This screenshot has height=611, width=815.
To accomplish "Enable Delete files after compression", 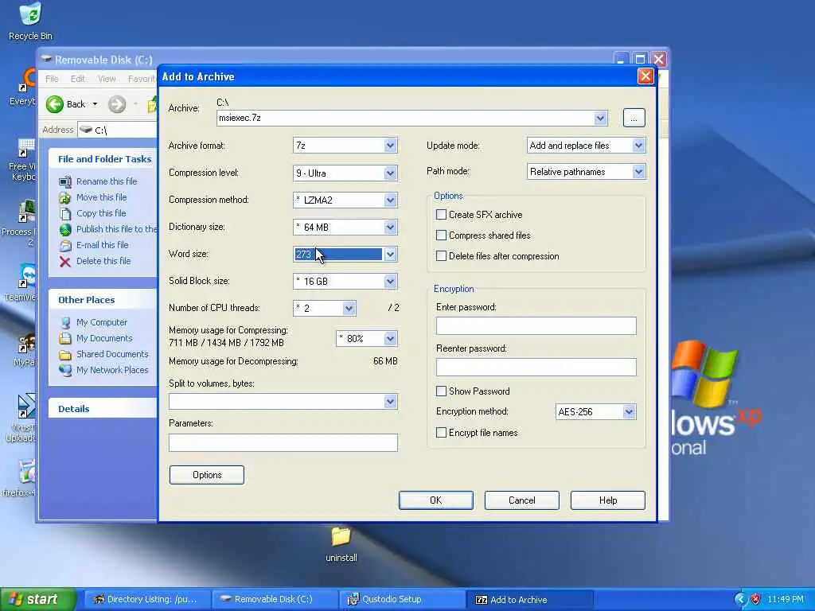I will tap(441, 256).
